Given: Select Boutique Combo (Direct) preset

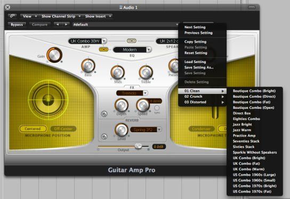Looking at the screenshot, I should [254, 96].
